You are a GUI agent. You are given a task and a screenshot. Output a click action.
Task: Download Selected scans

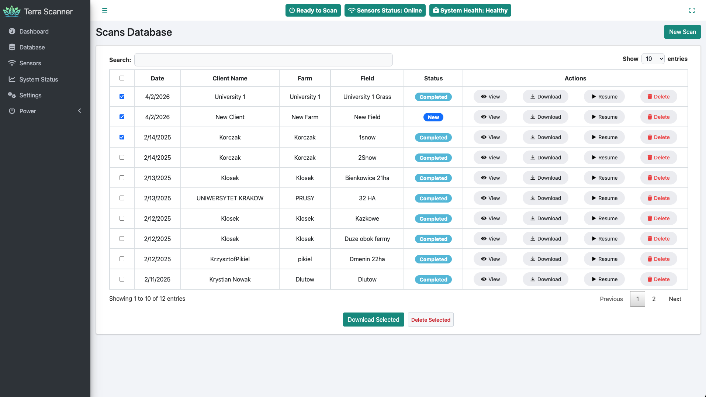pyautogui.click(x=373, y=320)
